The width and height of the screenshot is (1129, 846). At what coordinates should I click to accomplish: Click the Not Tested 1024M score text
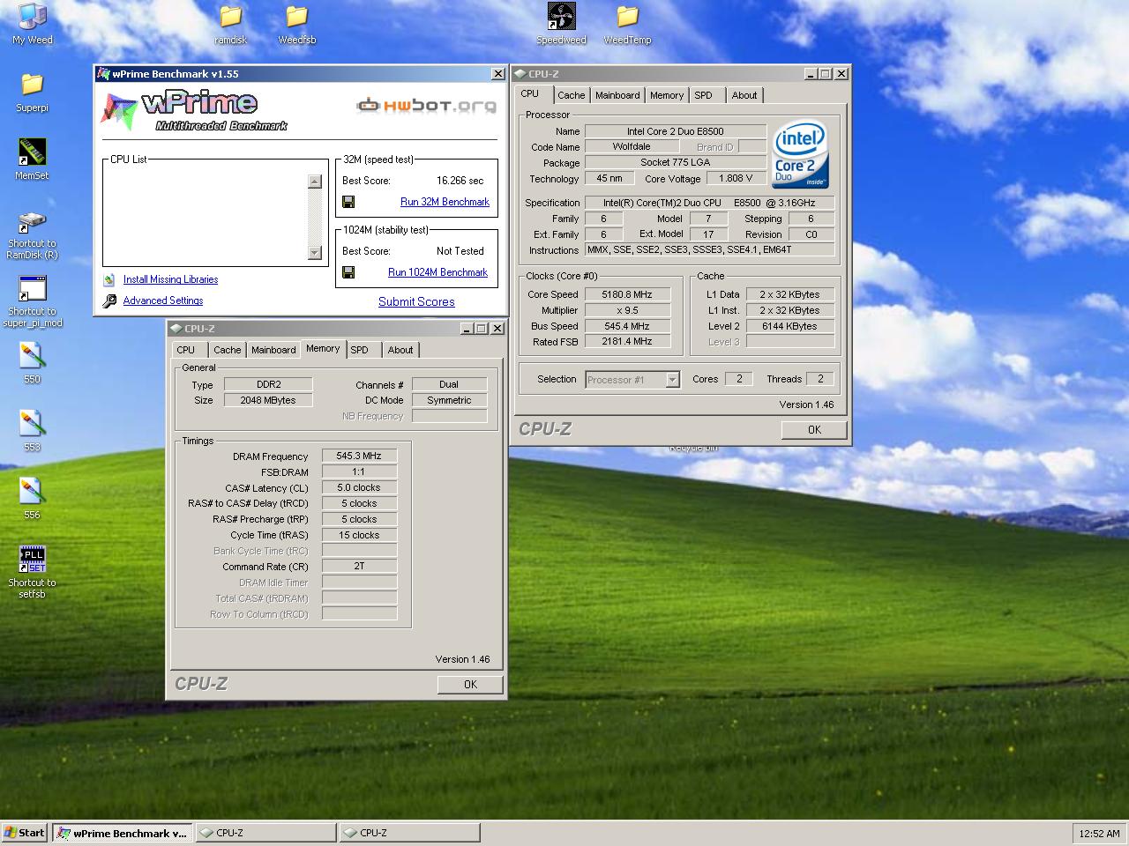(x=460, y=251)
